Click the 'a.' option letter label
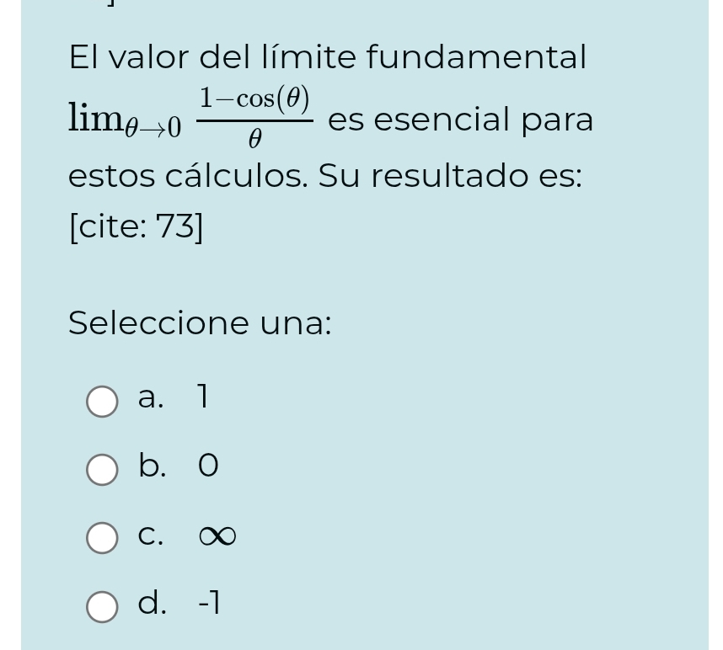The image size is (723, 650). pyautogui.click(x=151, y=396)
